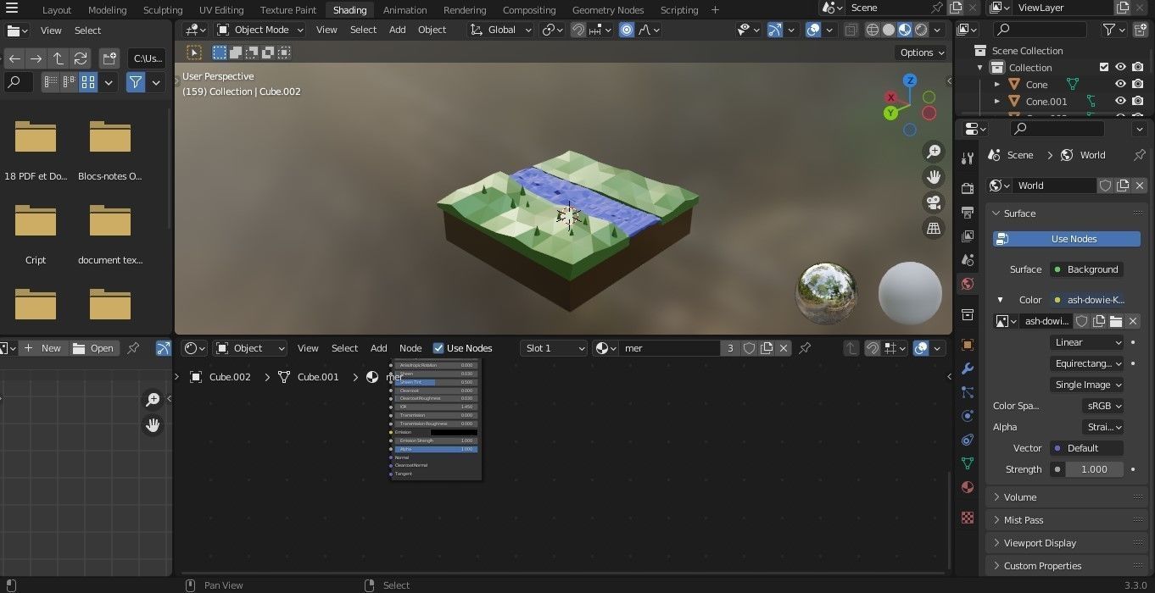The width and height of the screenshot is (1155, 593).
Task: Toggle viewport overlays button
Action: (813, 30)
